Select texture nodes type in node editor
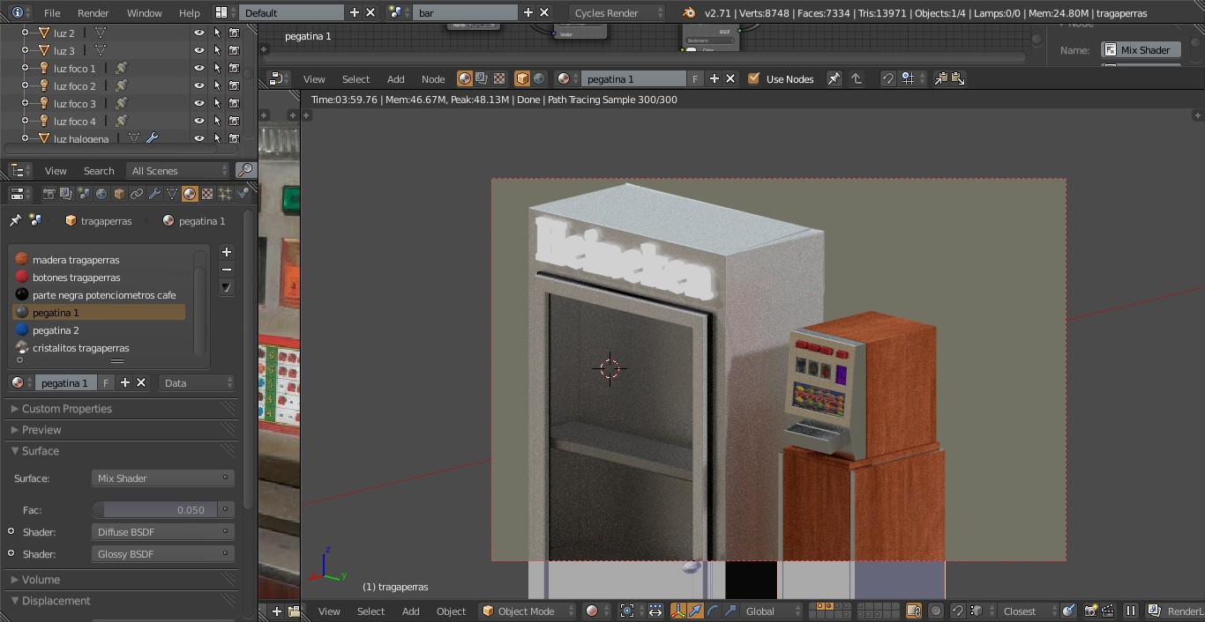 499,78
